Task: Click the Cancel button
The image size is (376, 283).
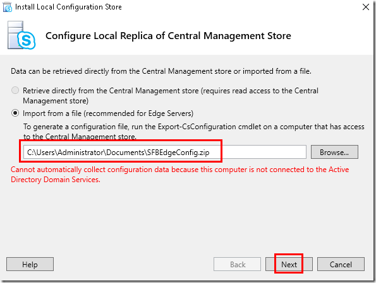Action: point(341,264)
